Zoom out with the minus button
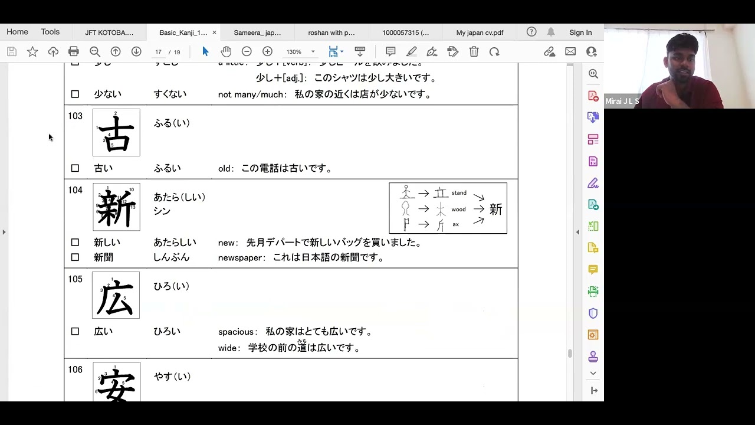The image size is (755, 425). (x=247, y=52)
